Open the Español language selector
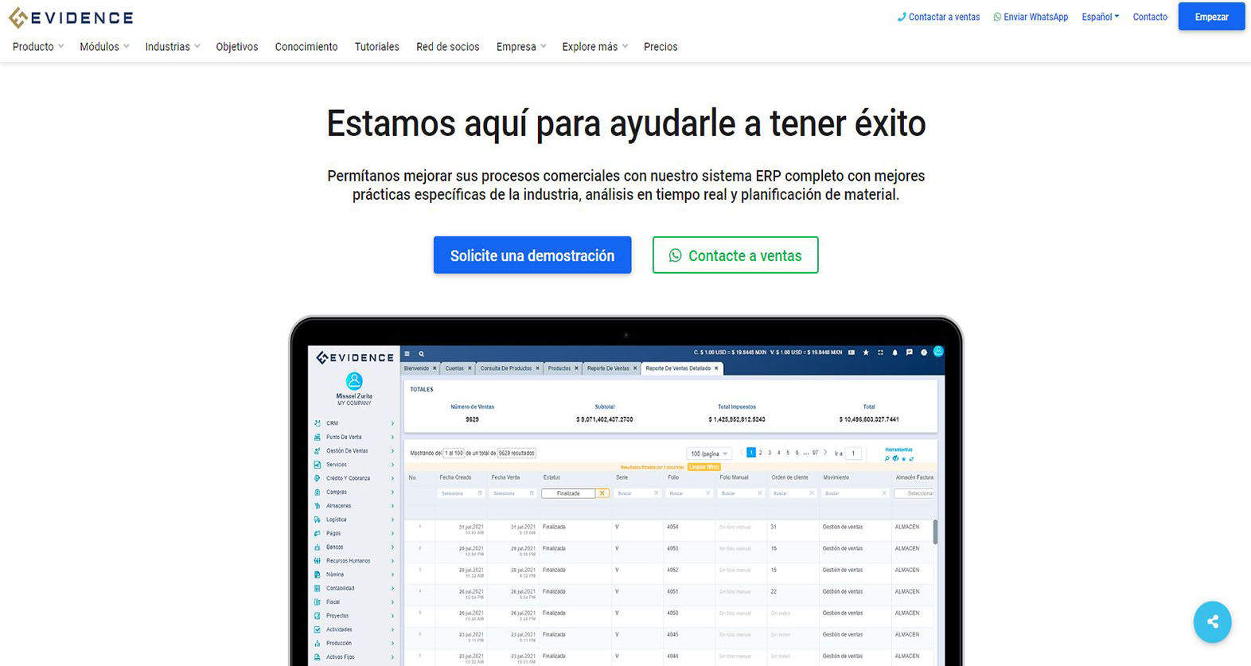 1101,17
